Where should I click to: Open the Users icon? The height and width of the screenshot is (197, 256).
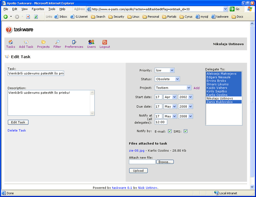(x=91, y=42)
